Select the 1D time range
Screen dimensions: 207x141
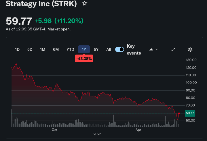pyautogui.click(x=17, y=49)
